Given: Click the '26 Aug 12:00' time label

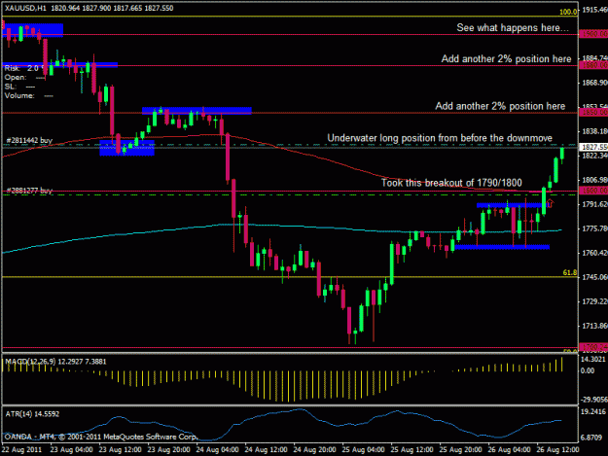Looking at the screenshot, I should pyautogui.click(x=557, y=450).
